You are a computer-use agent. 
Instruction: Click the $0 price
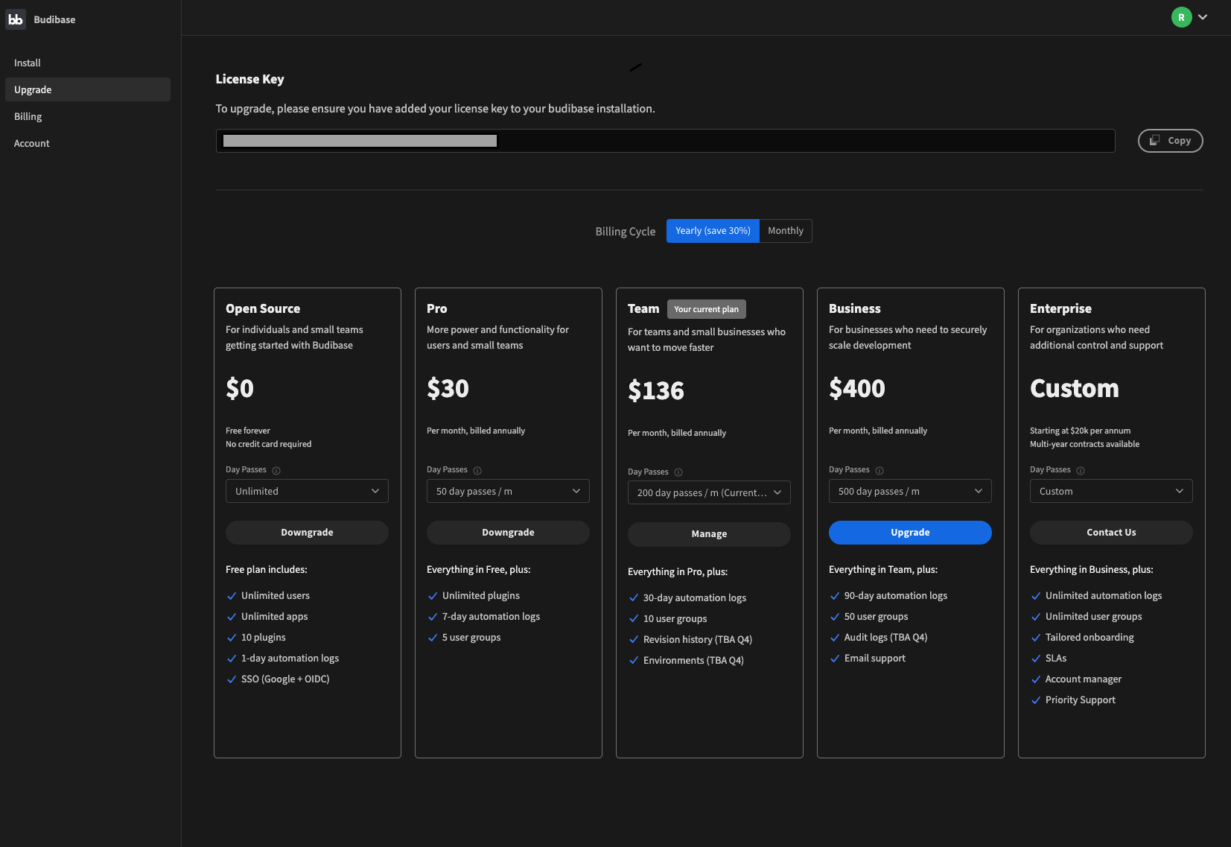tap(240, 388)
